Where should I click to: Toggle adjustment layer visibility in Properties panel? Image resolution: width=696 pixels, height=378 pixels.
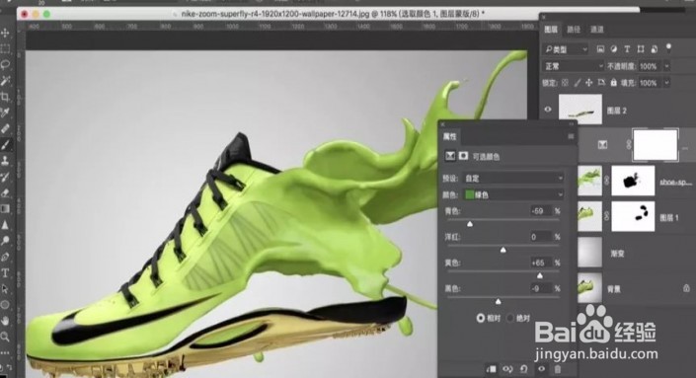click(x=541, y=369)
